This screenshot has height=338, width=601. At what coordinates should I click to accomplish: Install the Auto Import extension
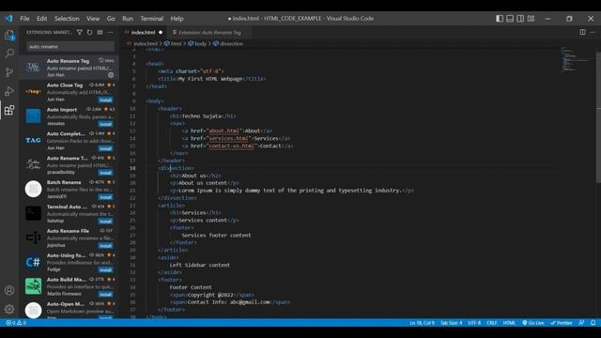click(105, 124)
